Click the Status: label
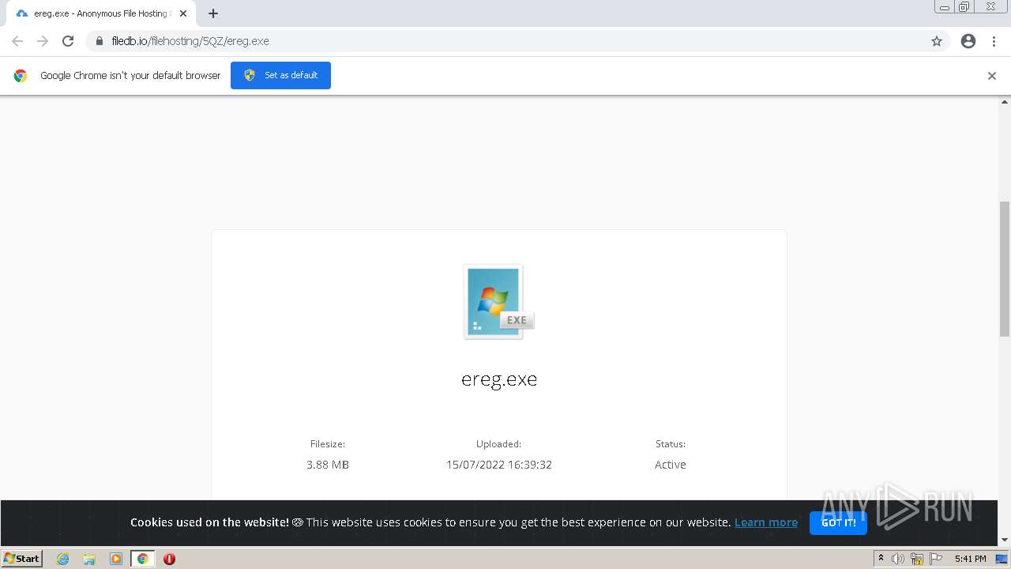This screenshot has height=569, width=1011. [671, 444]
